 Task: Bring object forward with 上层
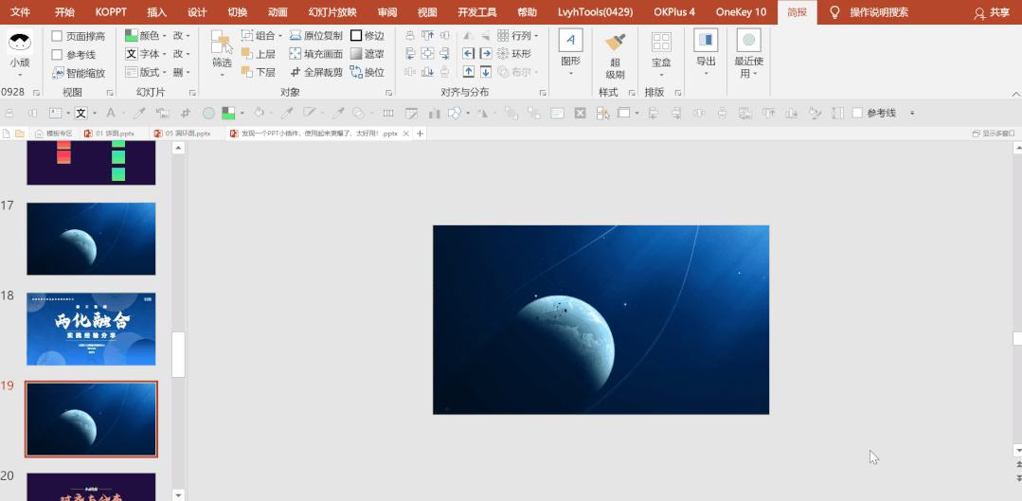pos(259,54)
